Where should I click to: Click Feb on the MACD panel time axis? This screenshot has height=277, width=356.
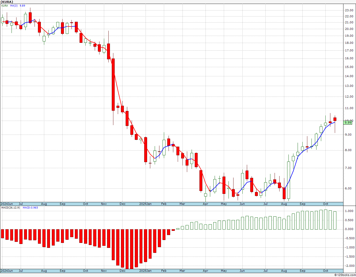(164, 271)
